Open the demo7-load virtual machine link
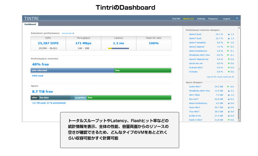The width and height of the screenshot is (258, 156). click(x=195, y=38)
